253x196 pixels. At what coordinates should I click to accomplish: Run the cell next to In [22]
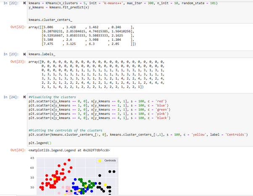tap(24, 3)
